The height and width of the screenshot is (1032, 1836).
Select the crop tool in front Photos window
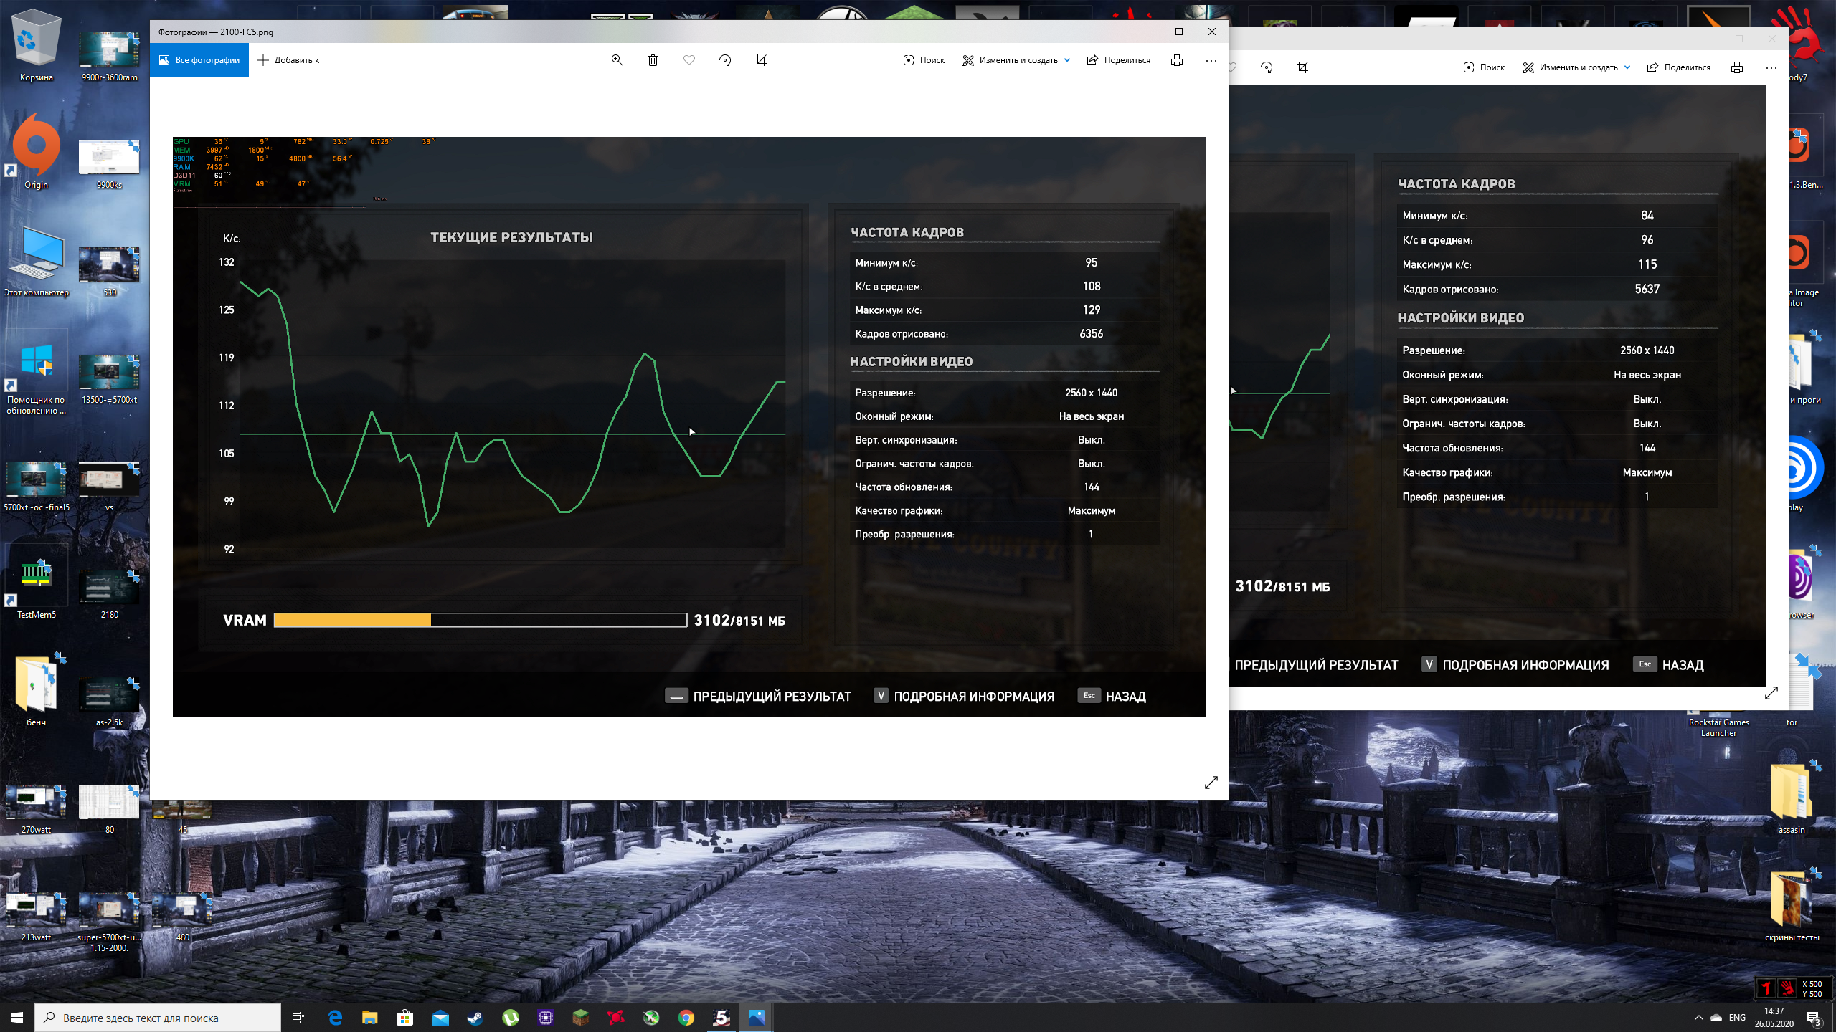(761, 60)
